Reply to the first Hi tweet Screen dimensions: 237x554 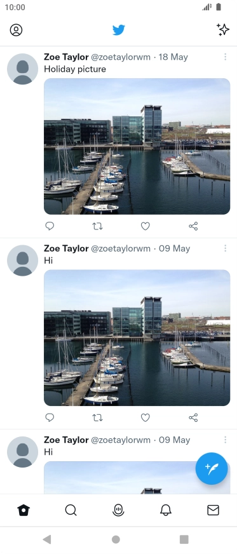tap(50, 417)
